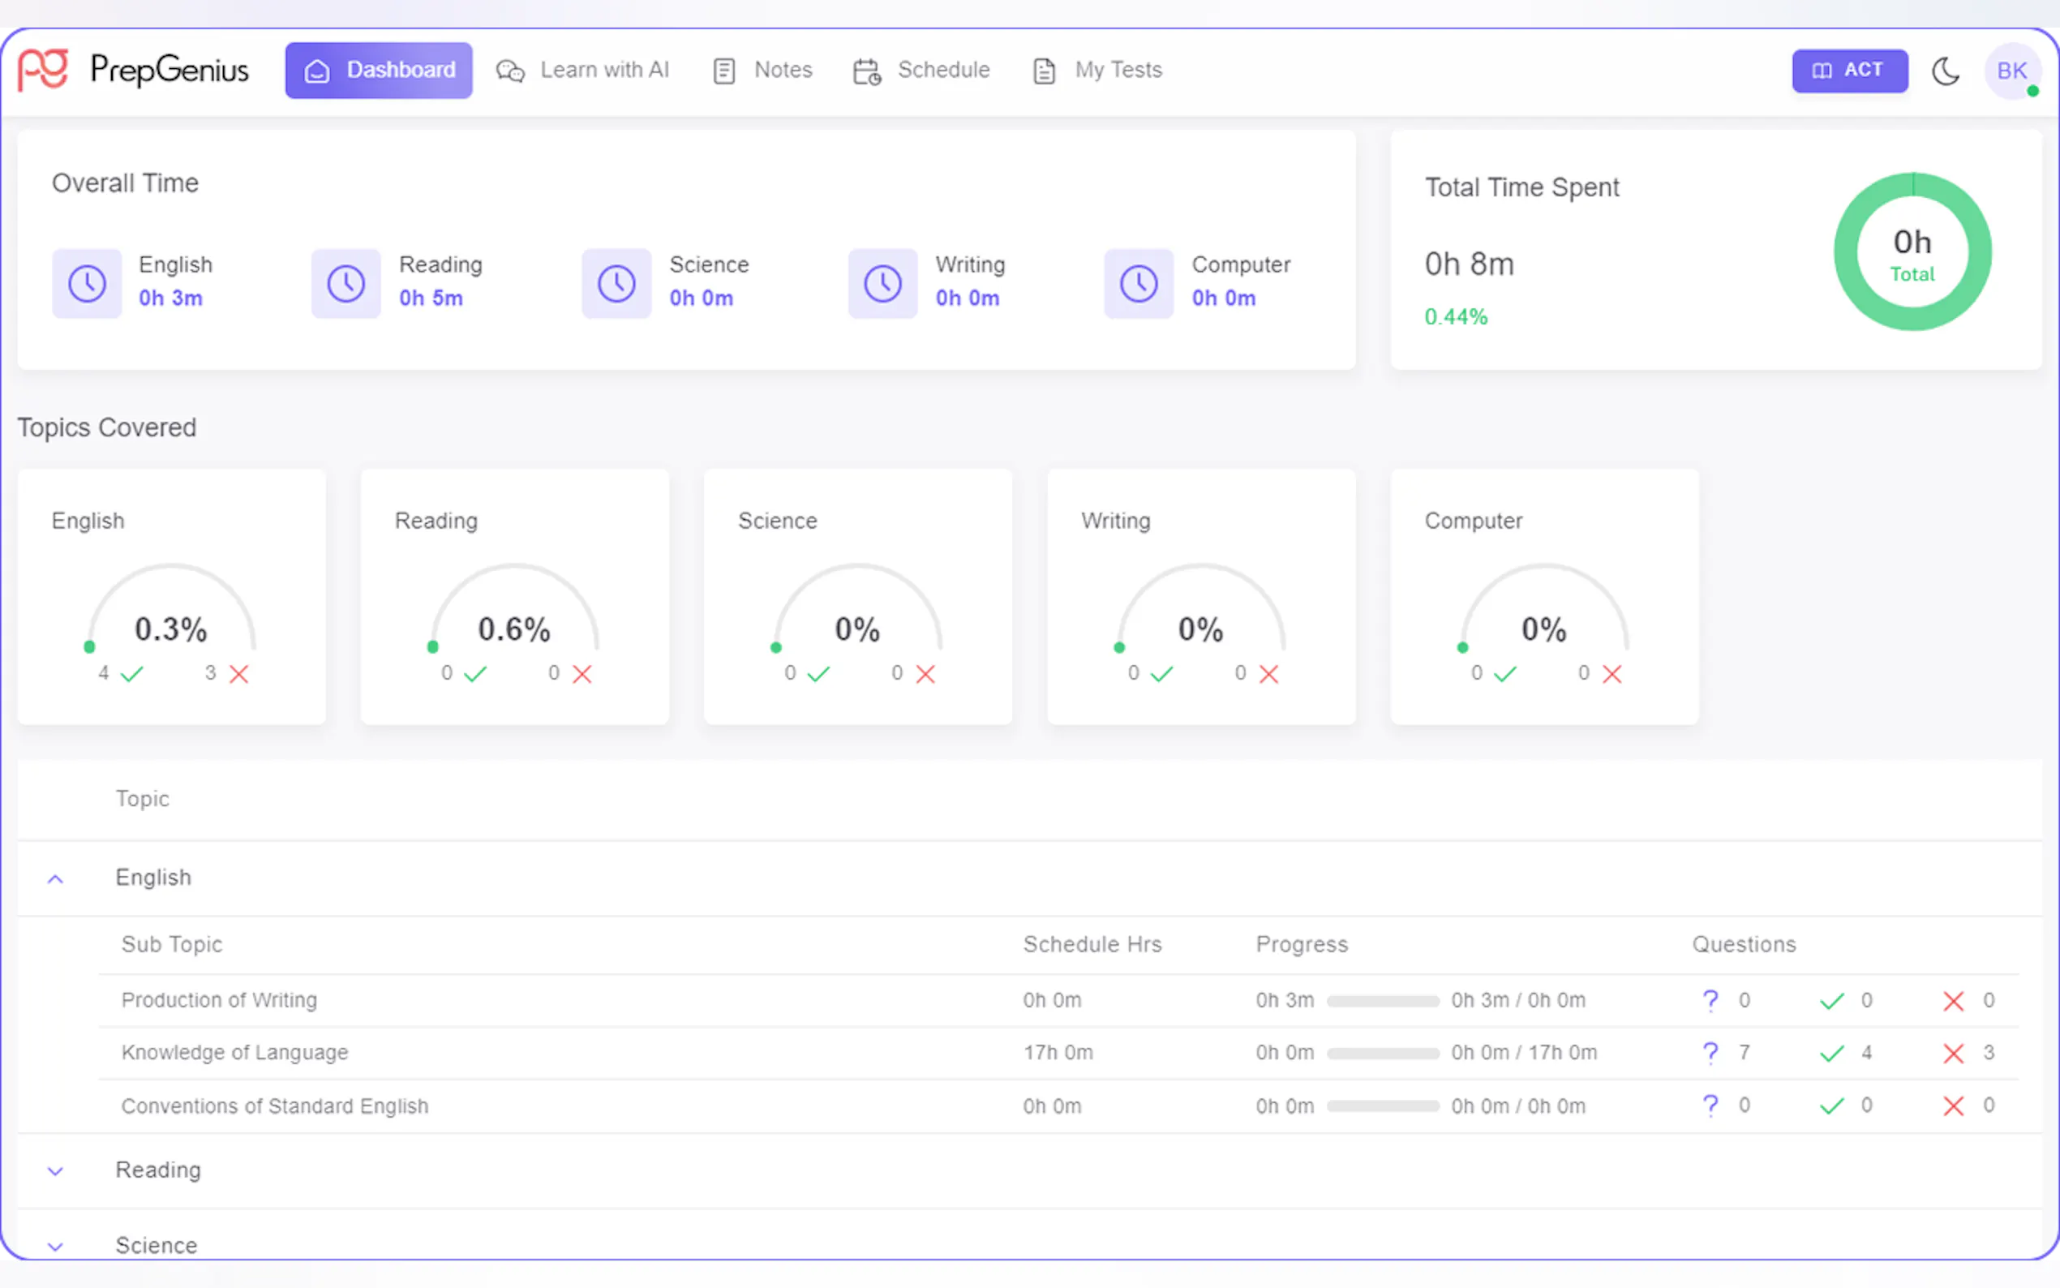Click the Writing clock icon in Overall Time

tap(882, 283)
